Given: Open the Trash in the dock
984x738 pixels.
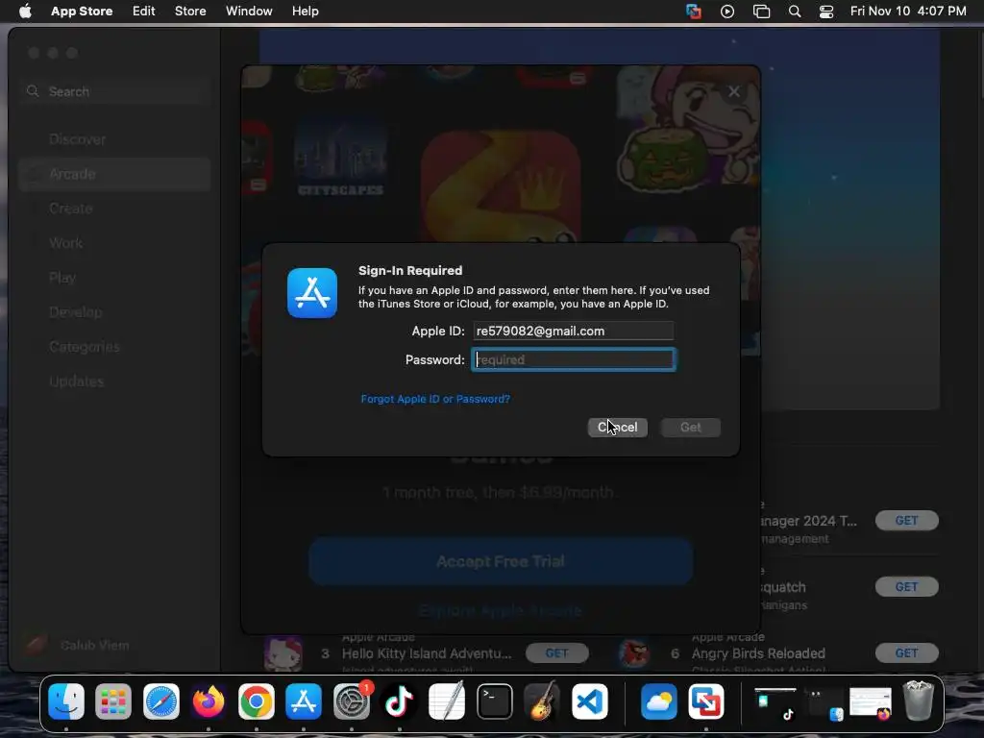Looking at the screenshot, I should [x=918, y=701].
